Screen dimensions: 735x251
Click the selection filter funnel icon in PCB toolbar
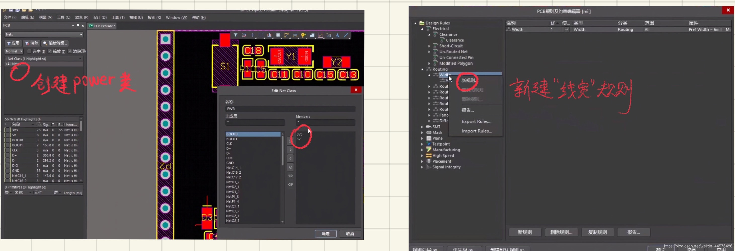point(235,35)
